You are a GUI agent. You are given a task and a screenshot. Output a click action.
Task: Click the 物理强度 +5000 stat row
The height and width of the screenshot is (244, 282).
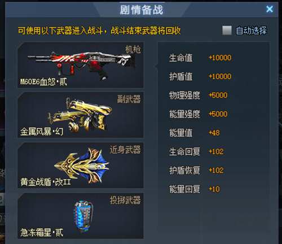pos(198,95)
